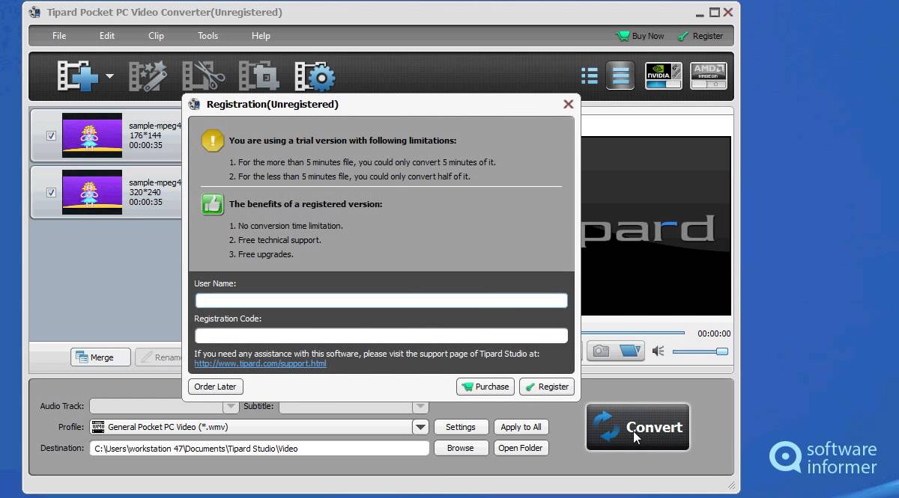Select the 320*240 sample video thumbnail
This screenshot has height=498, width=899.
click(92, 192)
